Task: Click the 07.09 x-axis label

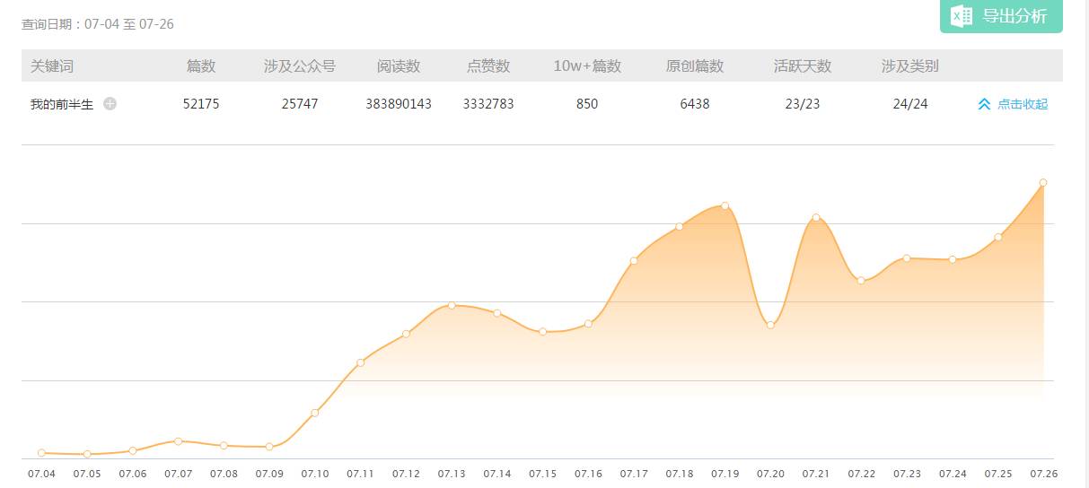Action: 269,474
